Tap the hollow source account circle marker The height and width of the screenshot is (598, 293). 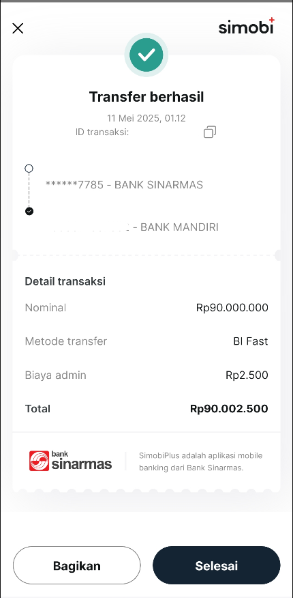click(x=29, y=168)
